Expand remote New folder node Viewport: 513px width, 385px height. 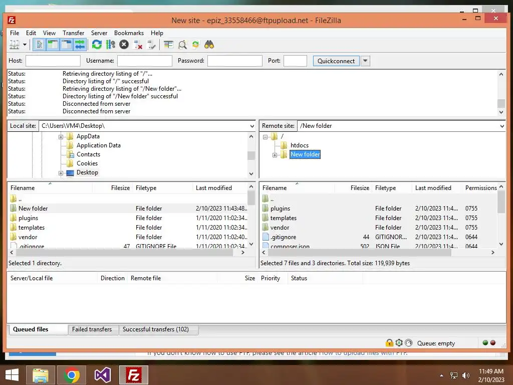(275, 155)
